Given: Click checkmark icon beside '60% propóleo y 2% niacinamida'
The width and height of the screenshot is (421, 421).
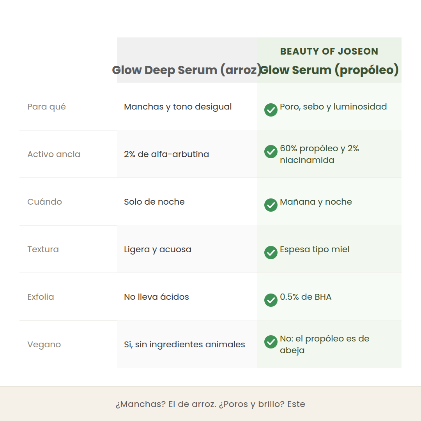Looking at the screenshot, I should (x=271, y=151).
